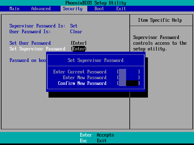
Task: Click the white 'Set Supervisor Password' menu row
Action: (37, 49)
